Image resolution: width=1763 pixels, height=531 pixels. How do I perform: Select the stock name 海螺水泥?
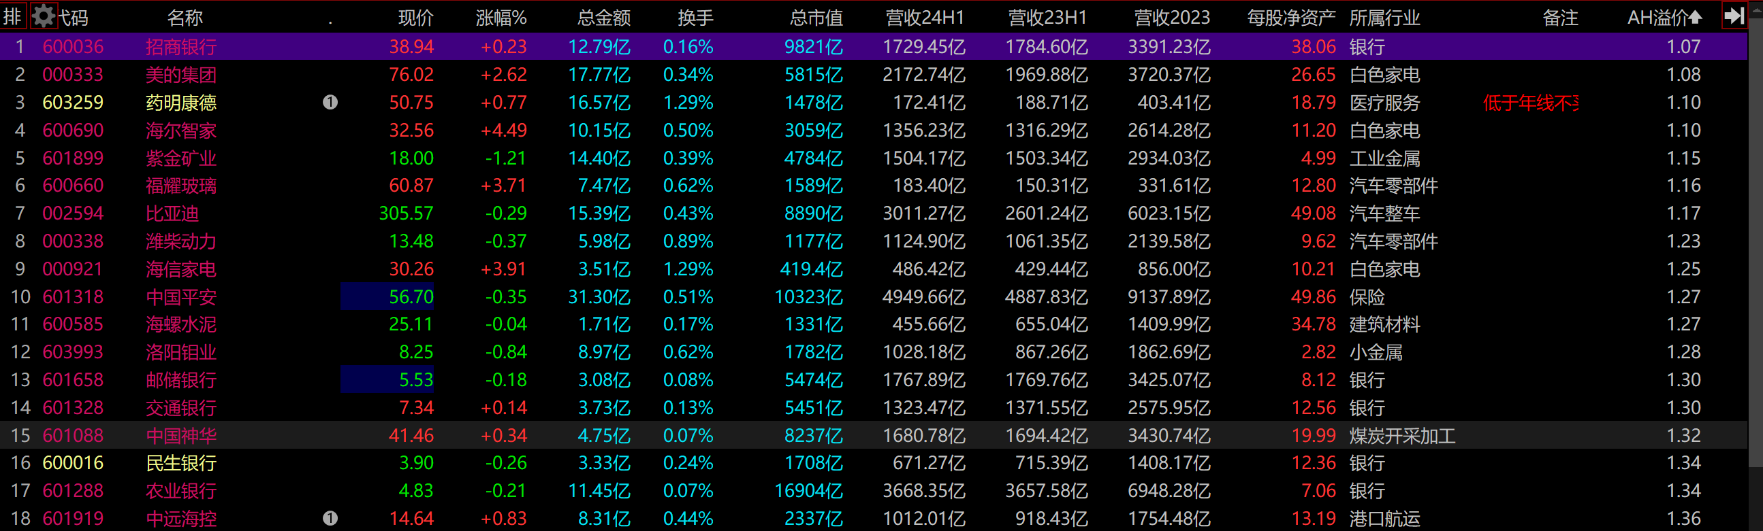[x=180, y=324]
